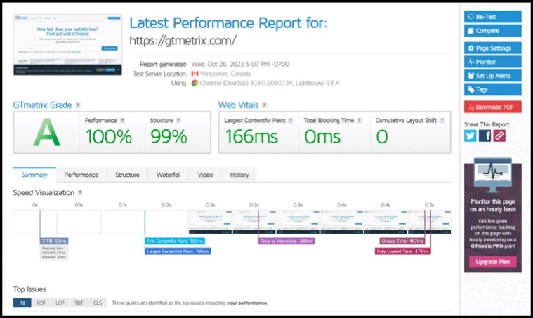
Task: Click help icon beside Cumulative Layout Shift
Action: [442, 120]
